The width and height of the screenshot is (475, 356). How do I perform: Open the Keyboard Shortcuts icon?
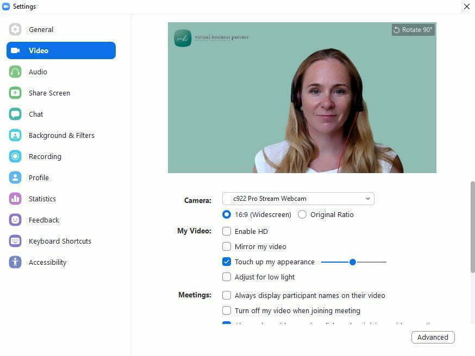point(15,241)
